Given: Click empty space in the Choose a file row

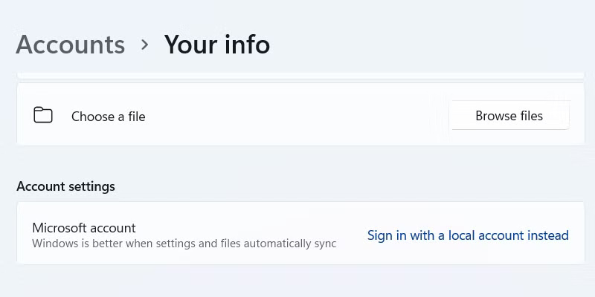Looking at the screenshot, I should coord(297,116).
